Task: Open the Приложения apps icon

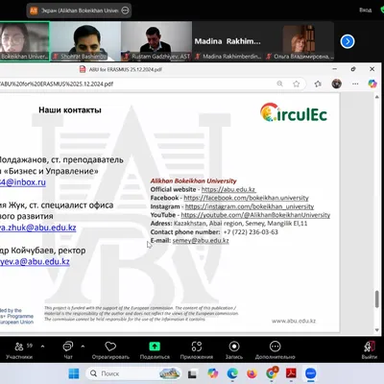Action: (197, 347)
